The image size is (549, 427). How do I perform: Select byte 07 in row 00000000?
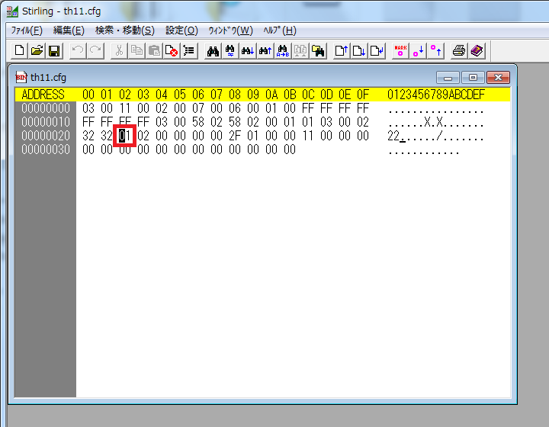pyautogui.click(x=197, y=108)
